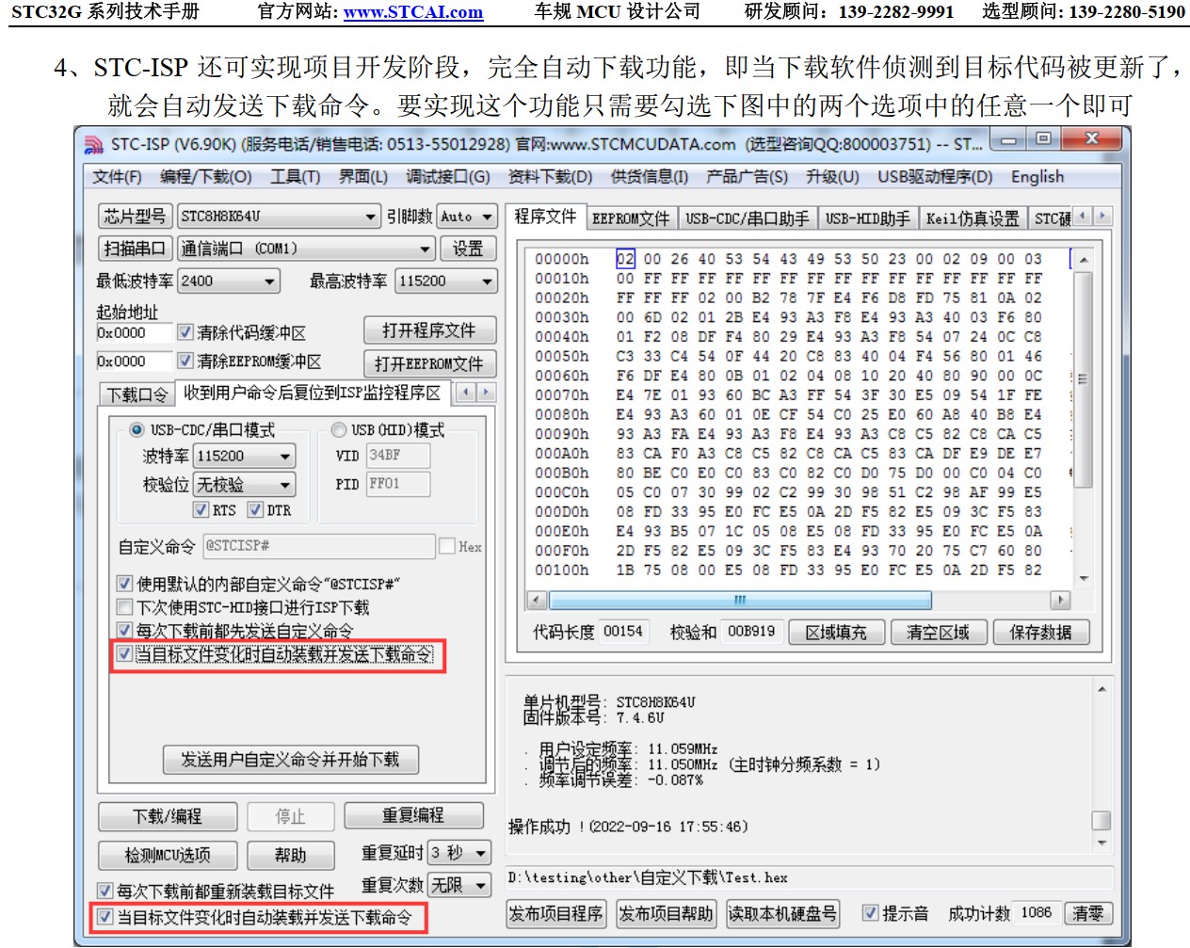
Task: Click 下载/编程 button
Action: point(168,816)
